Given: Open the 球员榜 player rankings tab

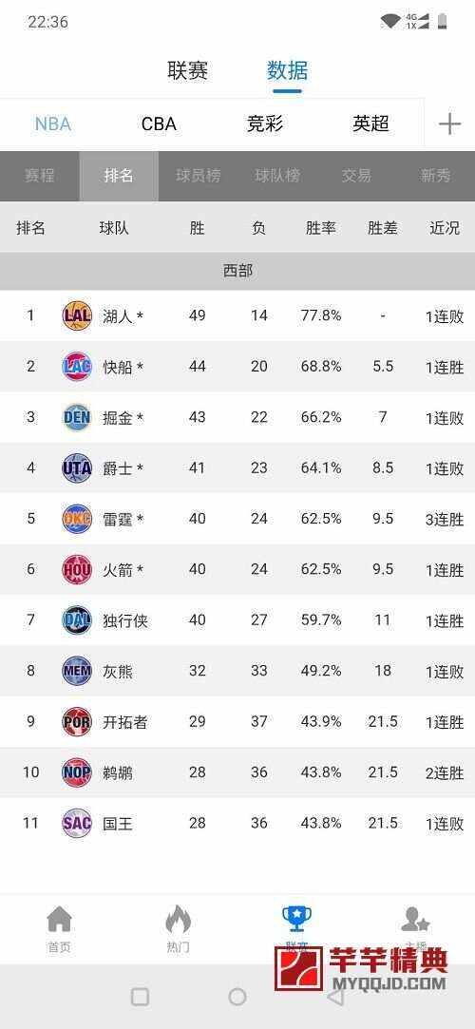Looking at the screenshot, I should click(x=199, y=176).
